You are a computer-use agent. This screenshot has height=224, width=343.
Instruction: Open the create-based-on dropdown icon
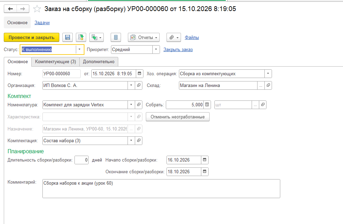click(97, 37)
